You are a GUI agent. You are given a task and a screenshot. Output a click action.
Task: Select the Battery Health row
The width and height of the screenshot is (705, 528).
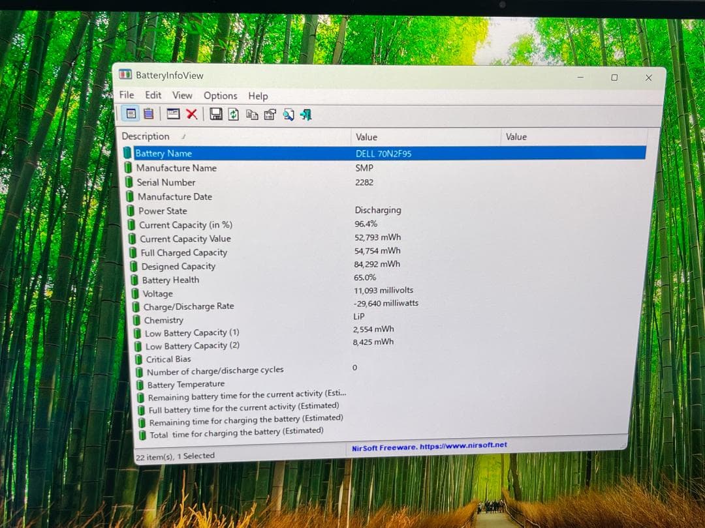click(170, 280)
